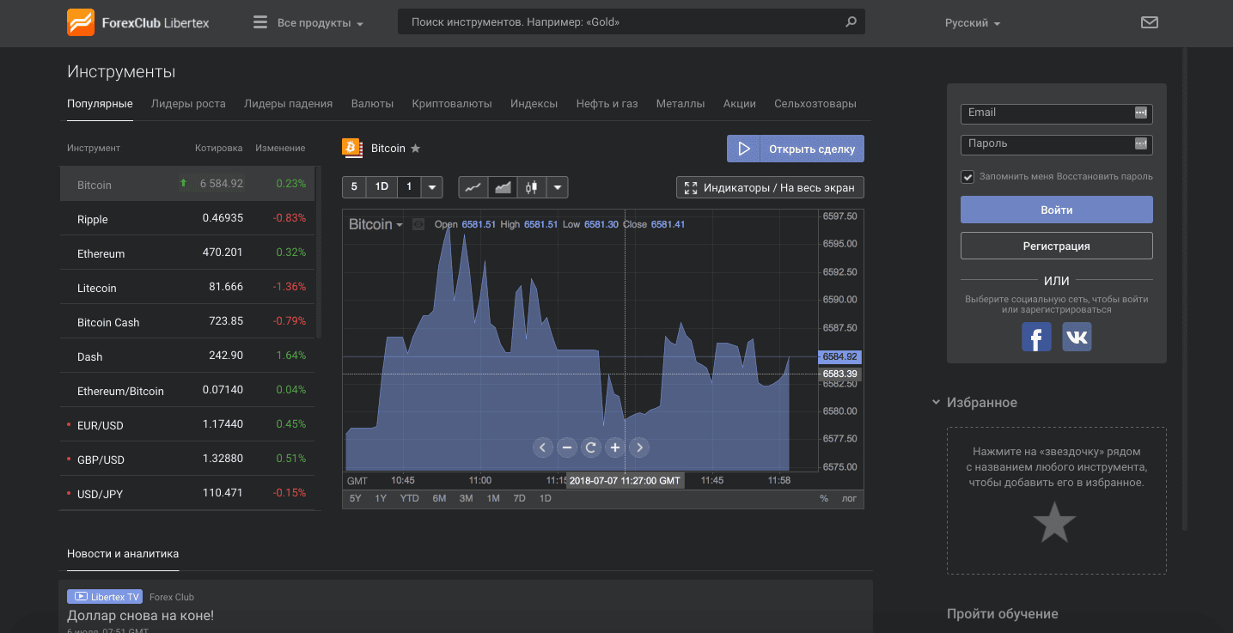Reset the chart view with refresh icon
1233x633 pixels.
point(590,447)
